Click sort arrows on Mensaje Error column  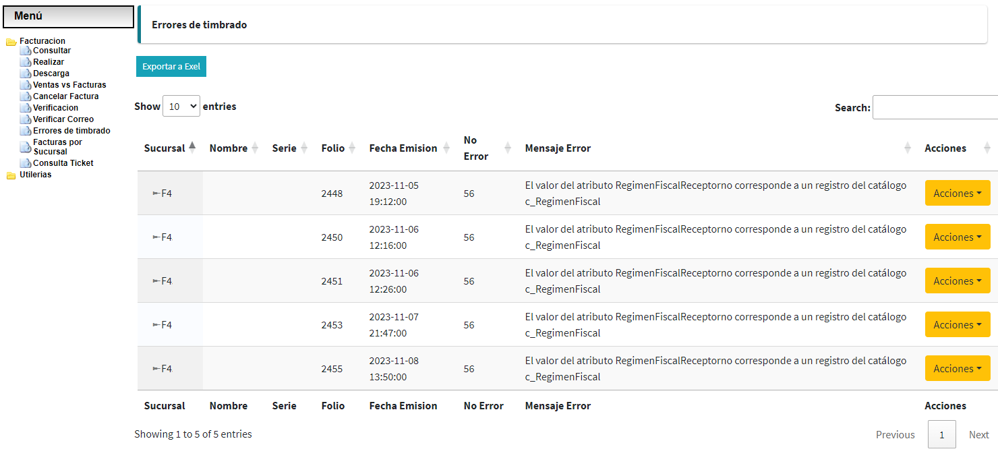[907, 148]
